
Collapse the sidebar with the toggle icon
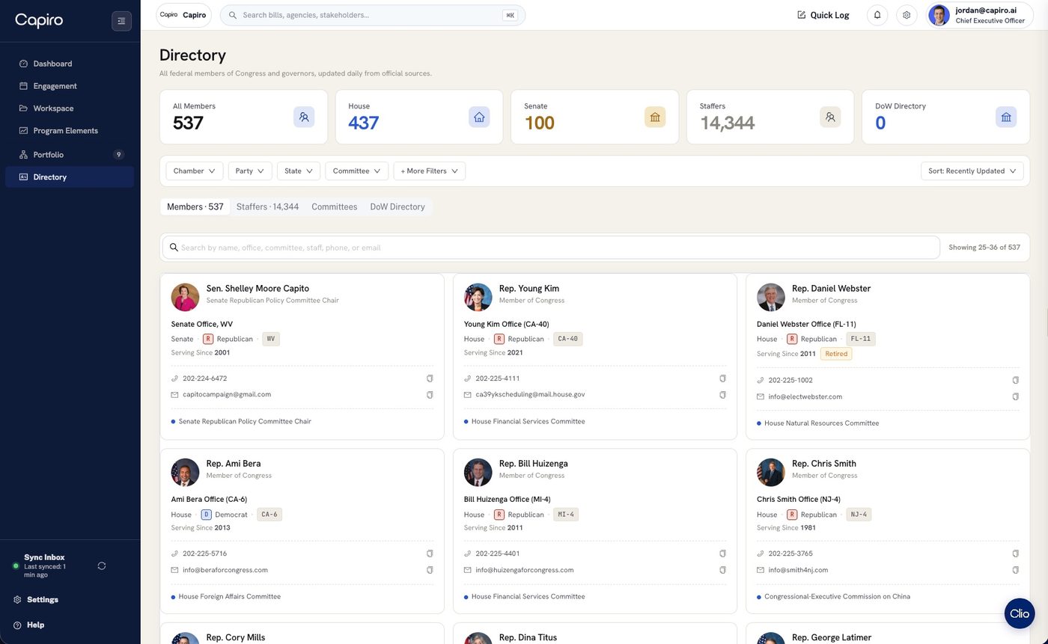pos(121,21)
